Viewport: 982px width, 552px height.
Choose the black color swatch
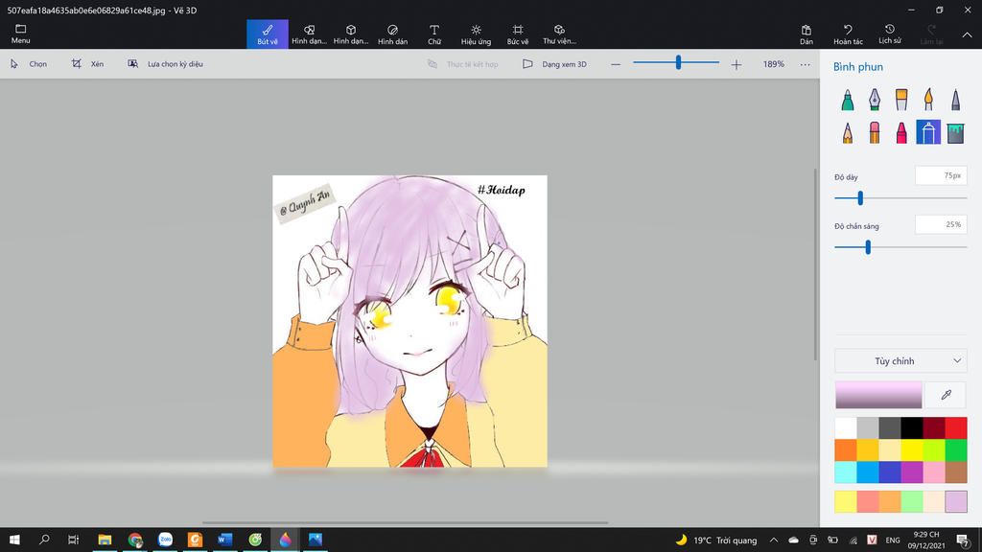pos(912,428)
